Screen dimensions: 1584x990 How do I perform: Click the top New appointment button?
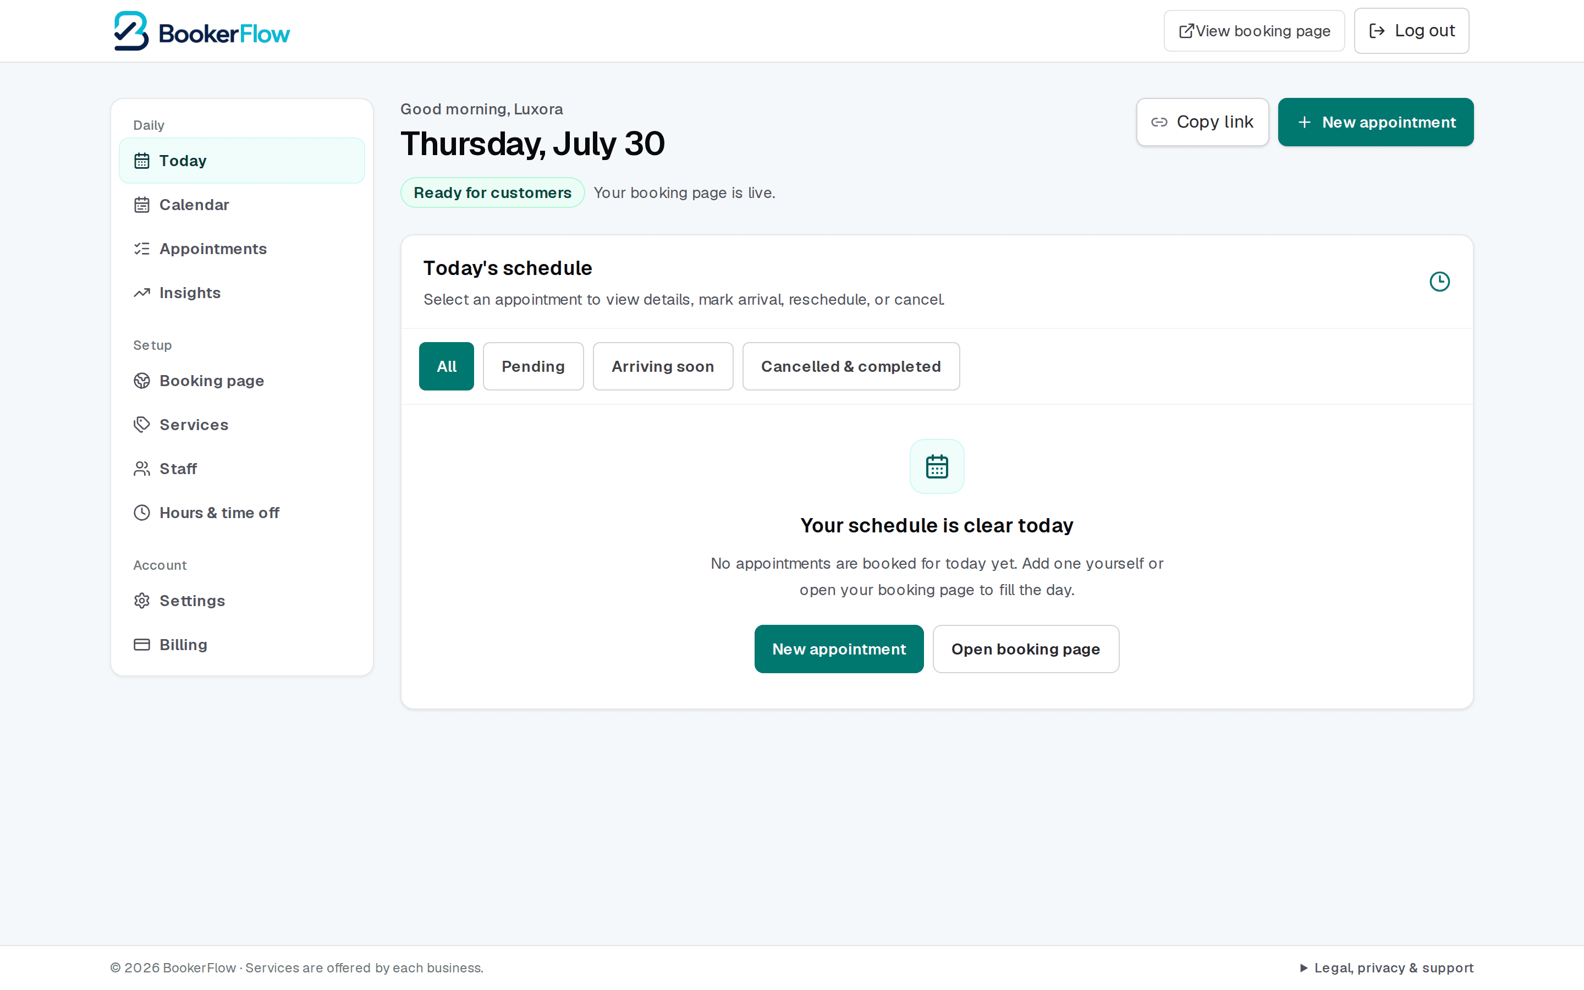click(x=1375, y=122)
